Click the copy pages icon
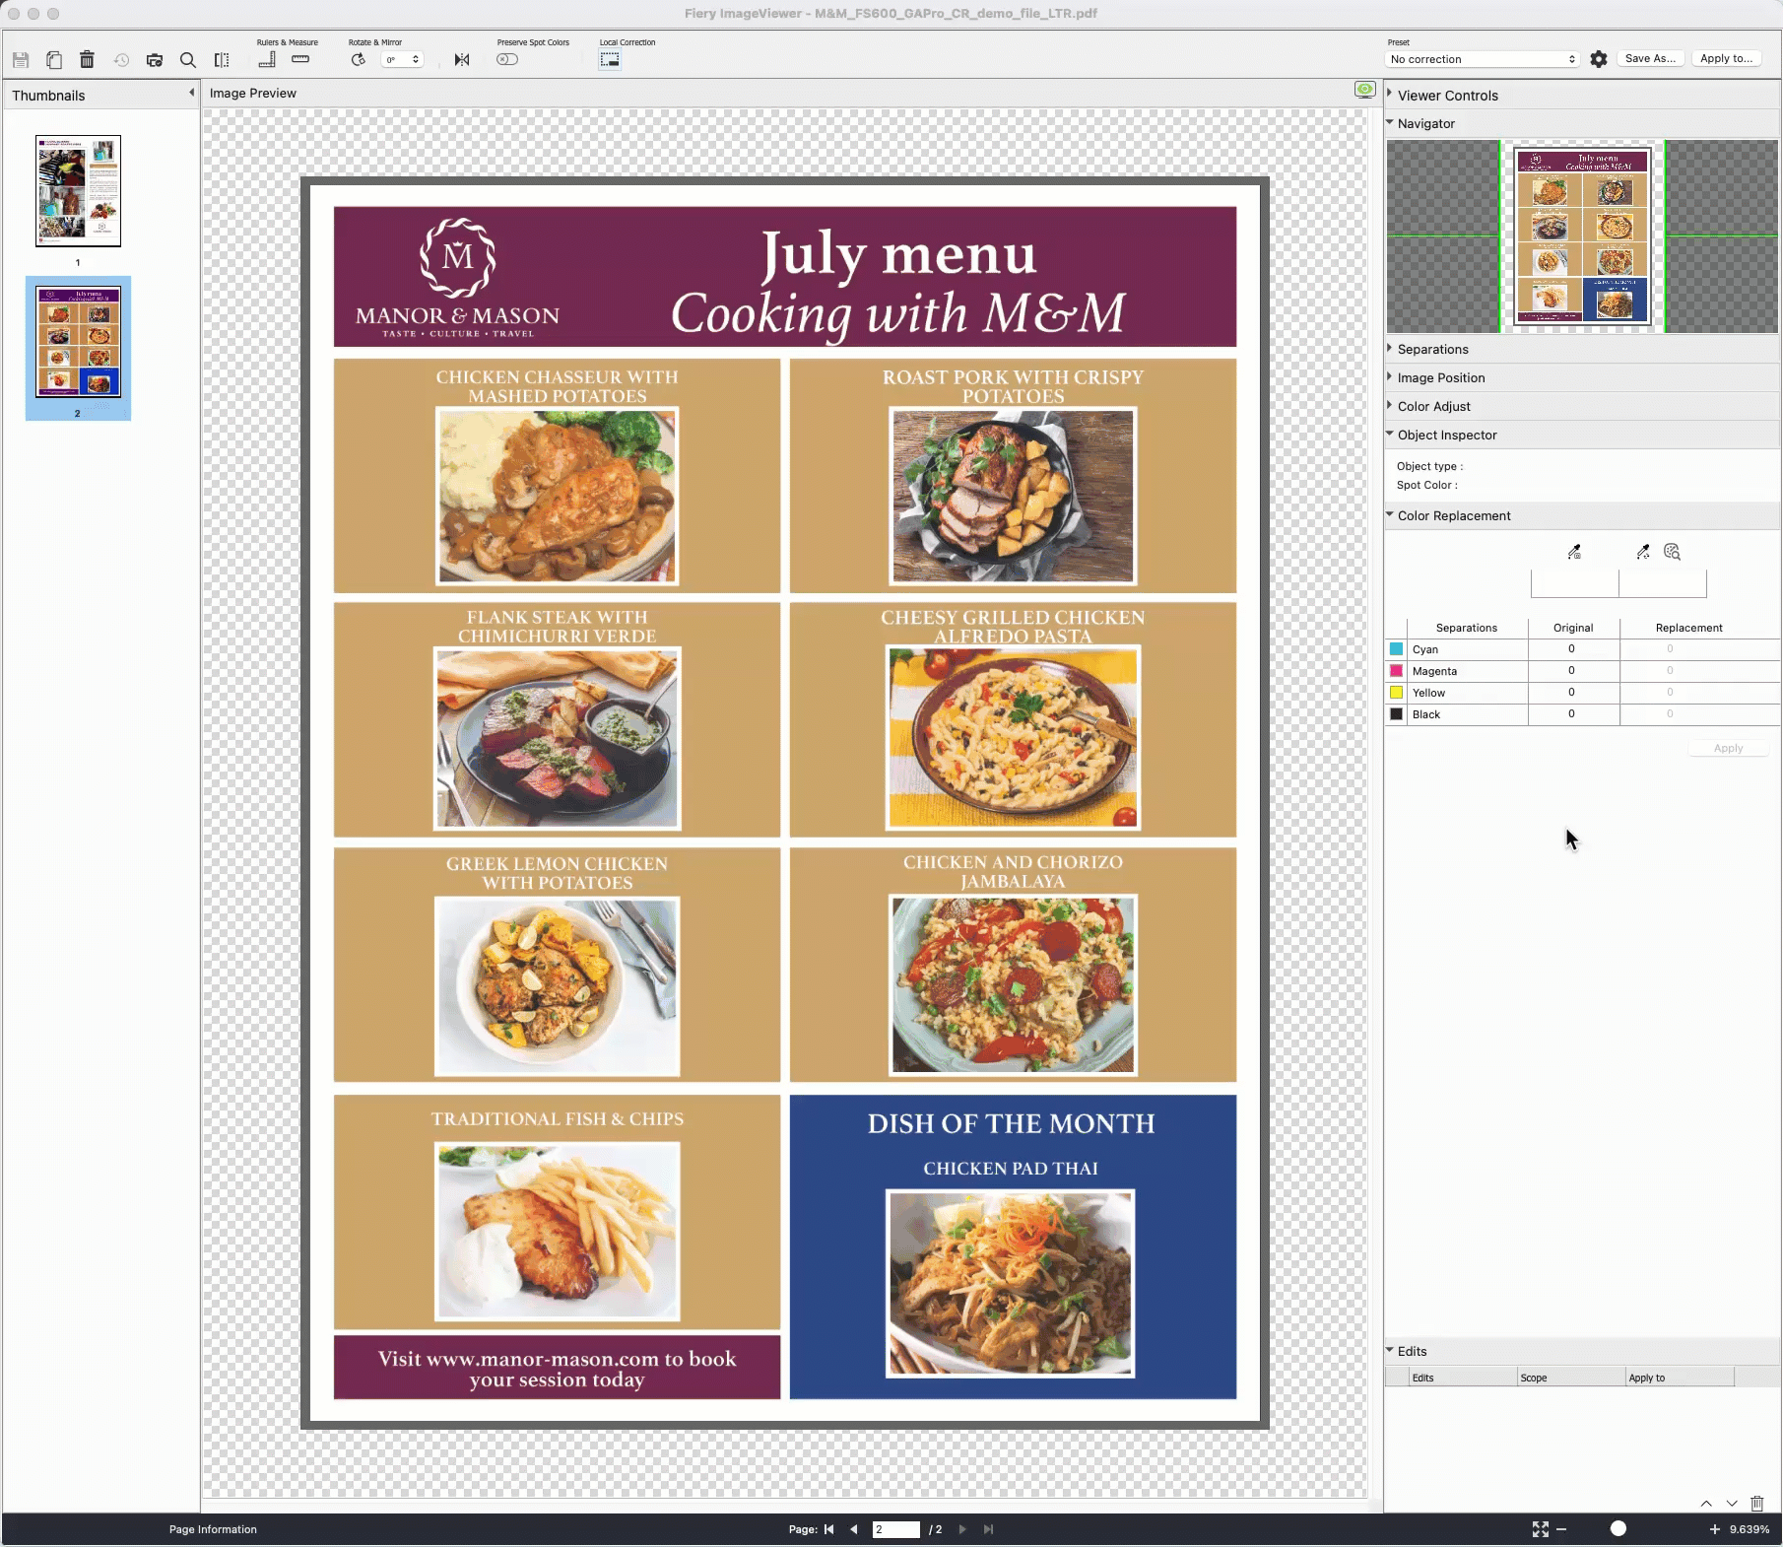The height and width of the screenshot is (1547, 1783). pyautogui.click(x=54, y=60)
